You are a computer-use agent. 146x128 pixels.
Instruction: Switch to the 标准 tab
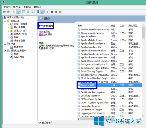[x=48, y=122]
